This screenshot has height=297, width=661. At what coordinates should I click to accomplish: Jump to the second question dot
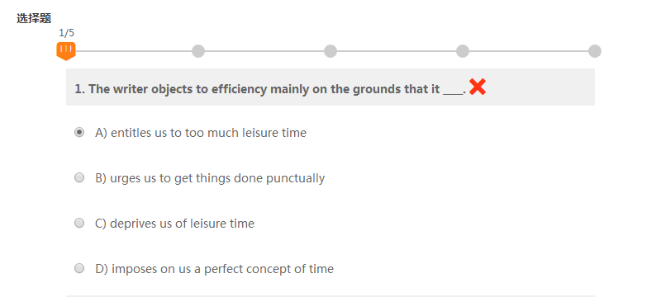[x=198, y=51]
